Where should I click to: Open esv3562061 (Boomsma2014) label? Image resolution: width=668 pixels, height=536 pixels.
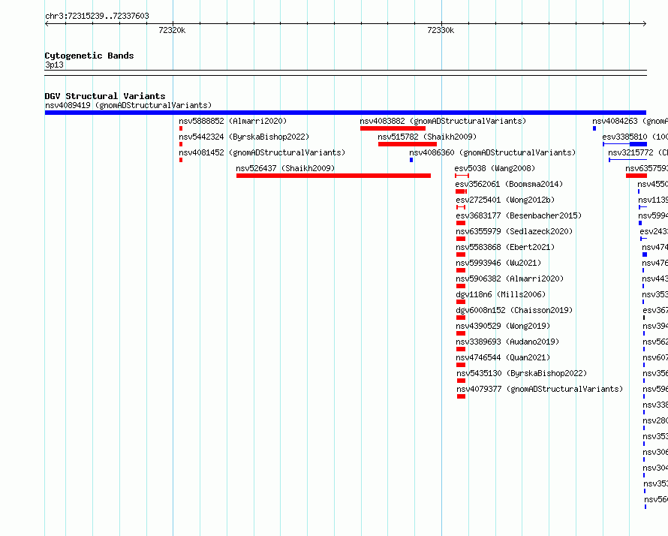coord(509,184)
